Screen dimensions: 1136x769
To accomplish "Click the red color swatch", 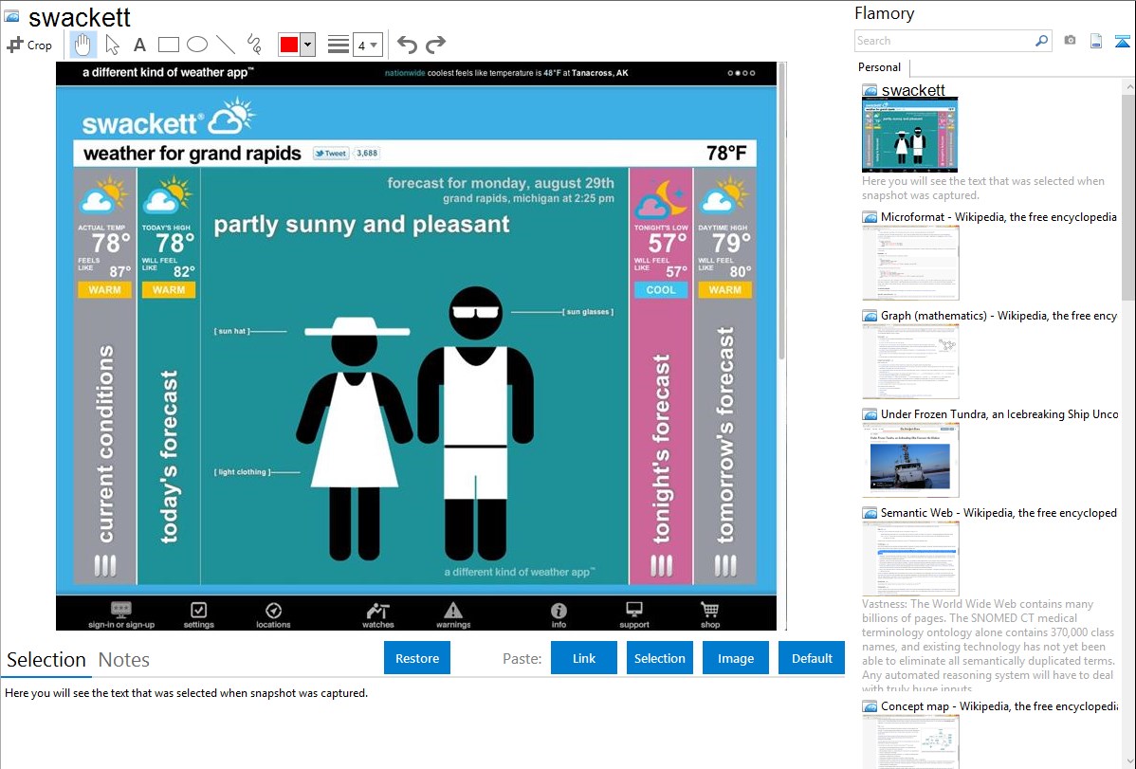I will click(289, 45).
